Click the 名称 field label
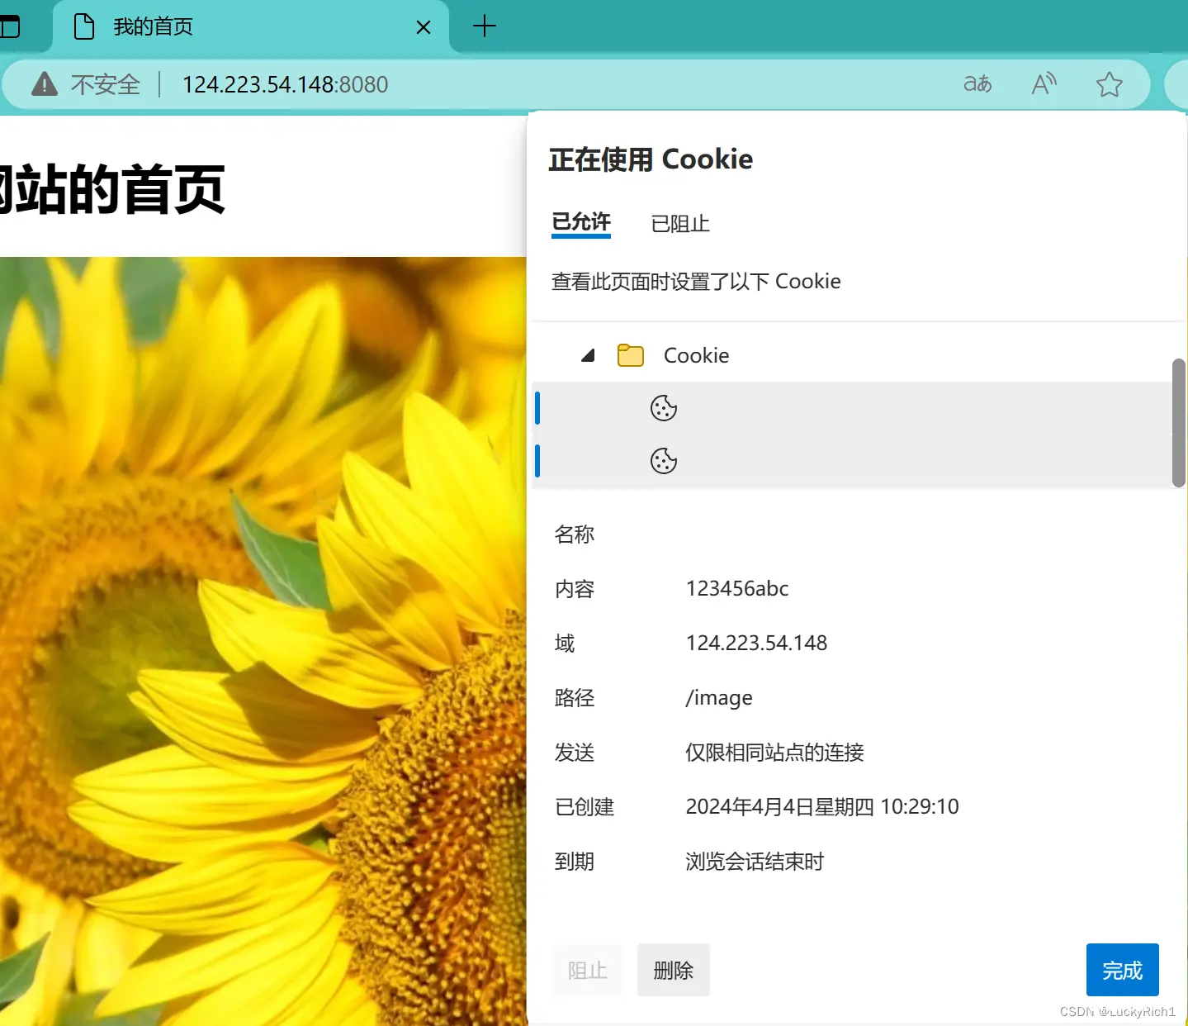Viewport: 1188px width, 1026px height. coord(575,534)
